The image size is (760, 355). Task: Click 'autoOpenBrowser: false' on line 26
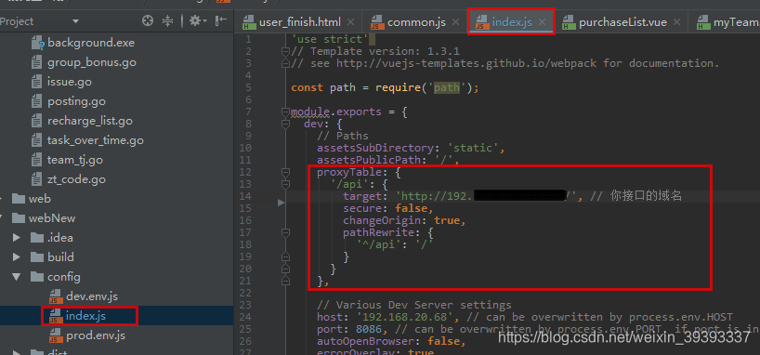pyautogui.click(x=391, y=341)
